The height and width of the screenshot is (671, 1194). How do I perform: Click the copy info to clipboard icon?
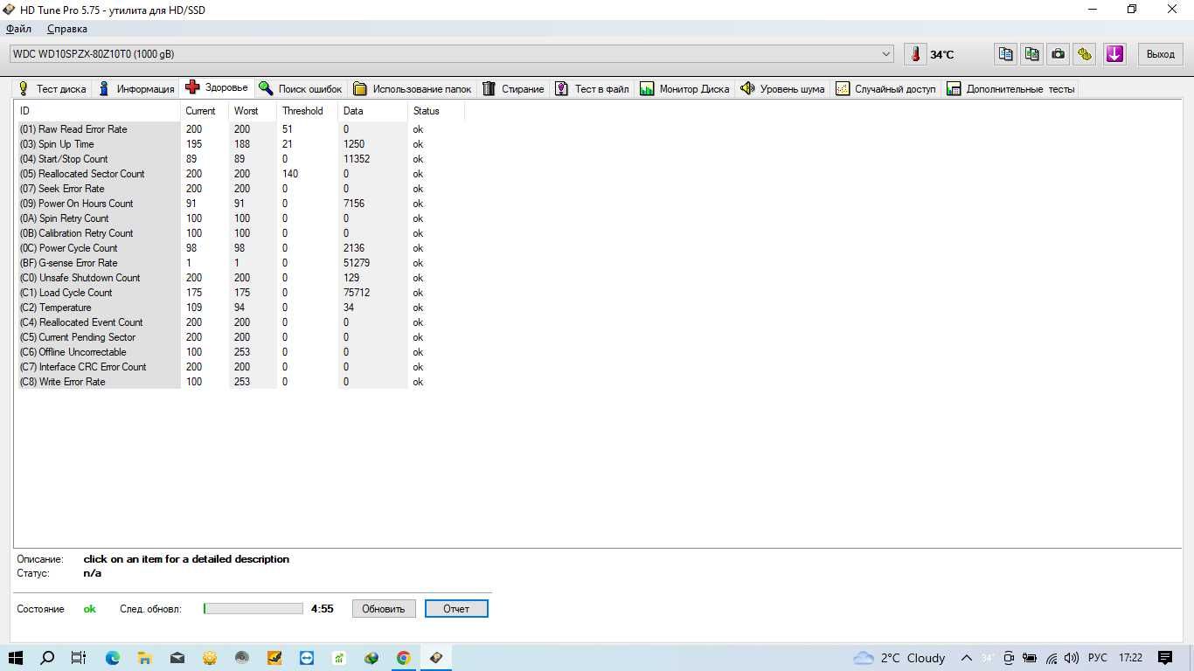pyautogui.click(x=1006, y=54)
